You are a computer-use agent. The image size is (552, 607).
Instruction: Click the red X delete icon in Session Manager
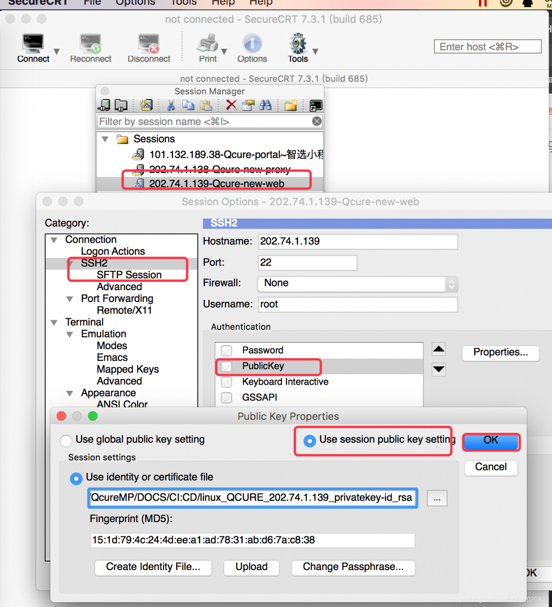(231, 105)
